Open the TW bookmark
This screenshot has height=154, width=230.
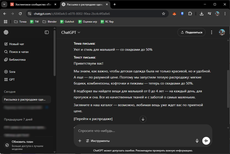[34, 22]
